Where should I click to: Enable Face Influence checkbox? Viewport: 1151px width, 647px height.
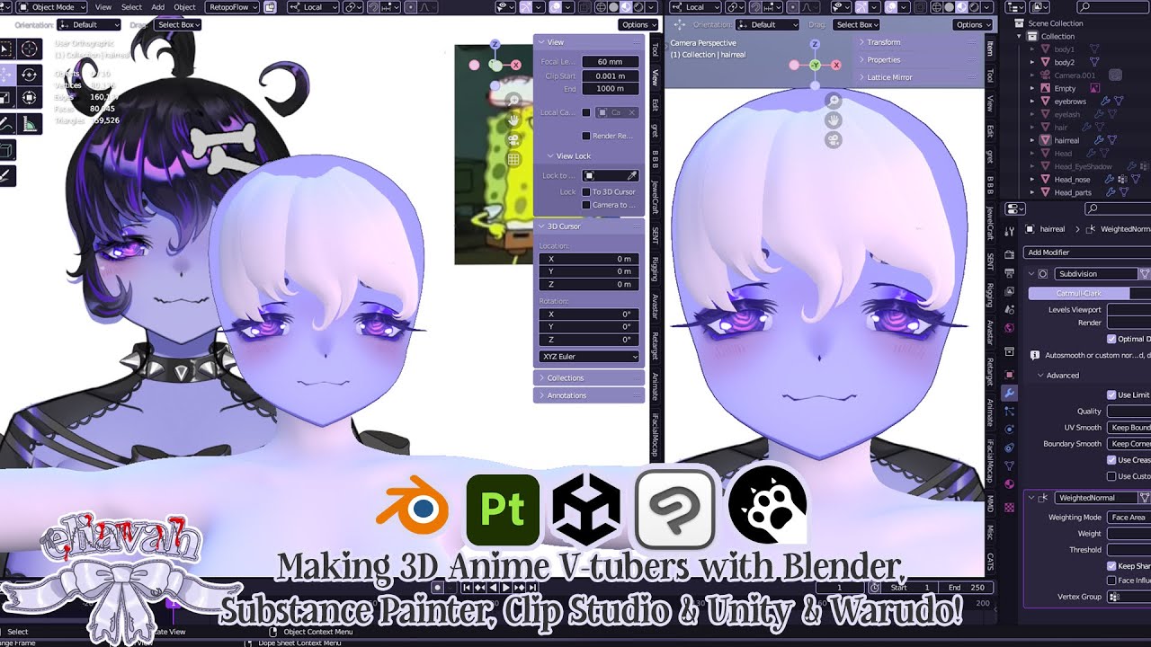[1112, 581]
